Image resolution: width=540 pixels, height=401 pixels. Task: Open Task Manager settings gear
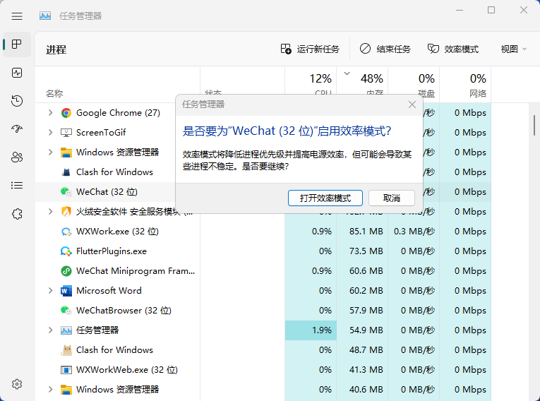(16, 384)
